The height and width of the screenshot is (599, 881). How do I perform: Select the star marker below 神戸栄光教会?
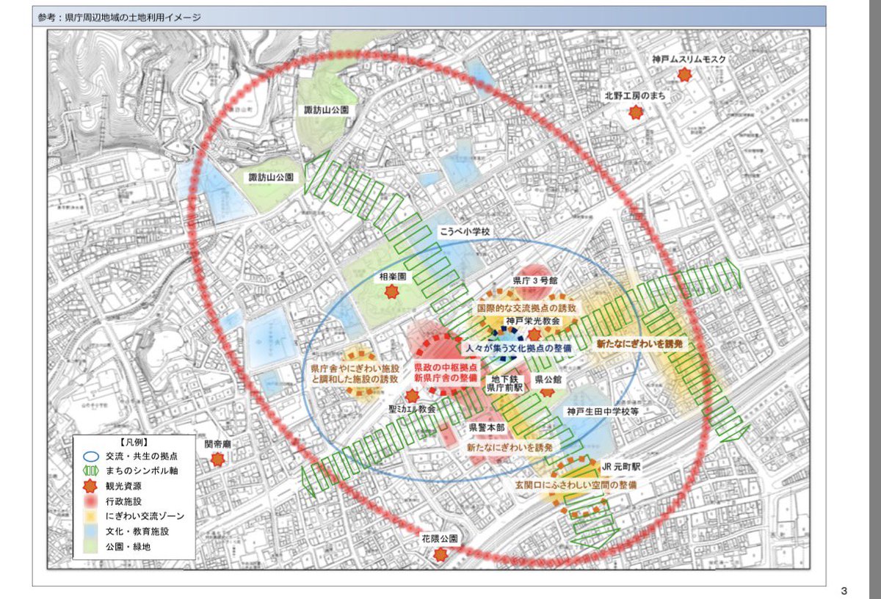(534, 334)
